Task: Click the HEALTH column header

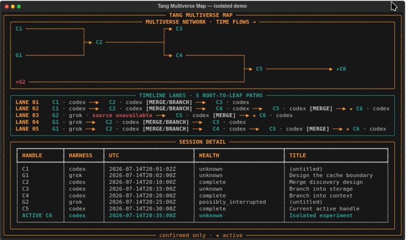Action: (x=209, y=155)
